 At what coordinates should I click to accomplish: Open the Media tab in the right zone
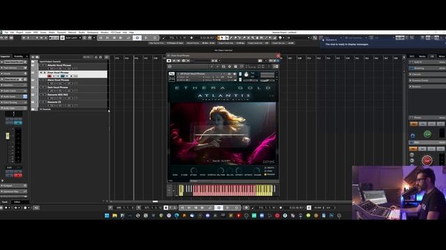pos(422,56)
